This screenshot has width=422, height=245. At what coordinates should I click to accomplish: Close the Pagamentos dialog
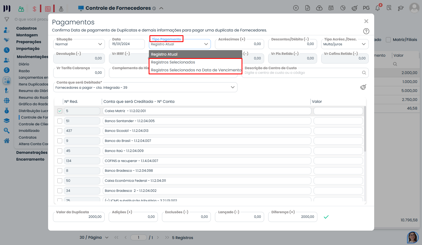366,21
